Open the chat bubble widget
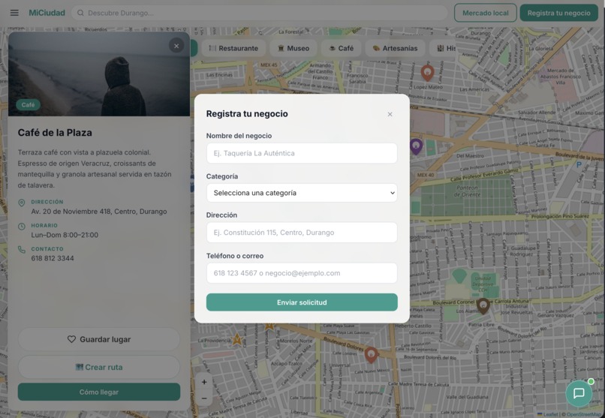605x418 pixels. pos(579,393)
